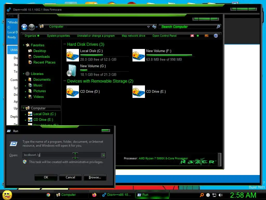
Task: Collapse the Hard Disk Drives group
Action: pos(65,44)
